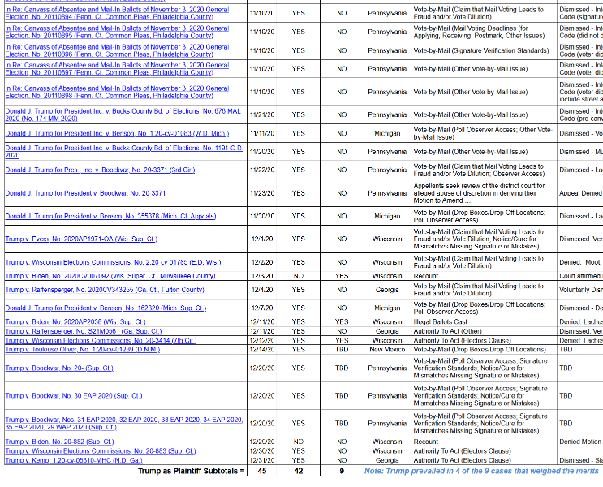
Task: Open Benson No. 355378 Mich. Ct. Appeals link
Action: point(110,217)
